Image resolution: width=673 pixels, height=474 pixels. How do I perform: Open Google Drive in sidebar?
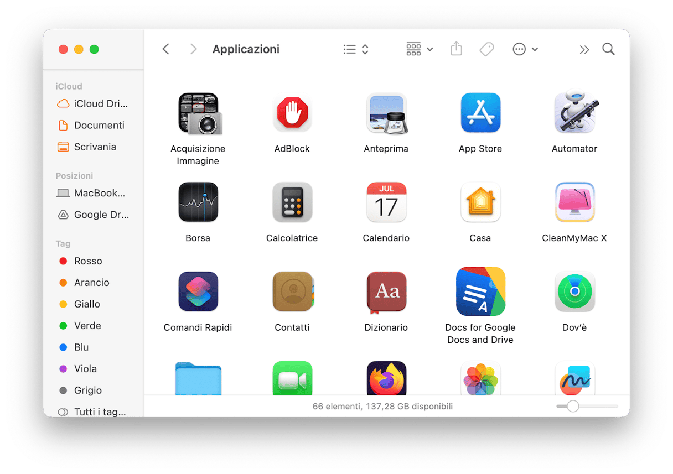(x=94, y=215)
